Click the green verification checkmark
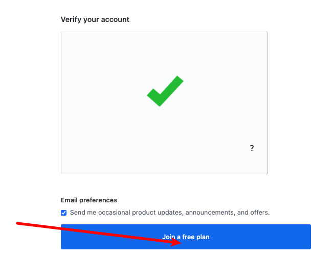The height and width of the screenshot is (256, 336). [x=165, y=91]
